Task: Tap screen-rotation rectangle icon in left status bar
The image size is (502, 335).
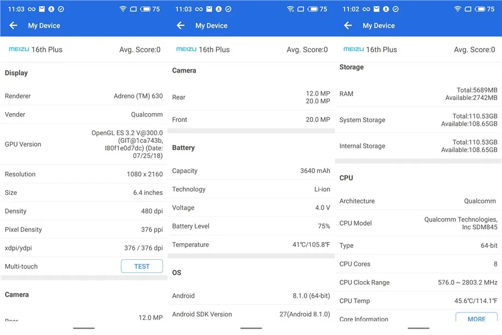Action: 133,9
